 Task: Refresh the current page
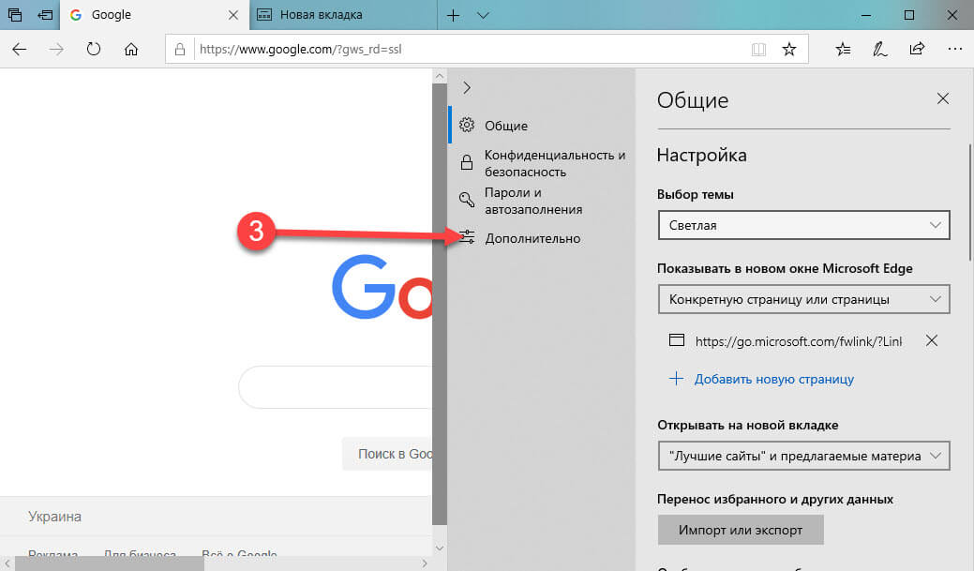[94, 49]
